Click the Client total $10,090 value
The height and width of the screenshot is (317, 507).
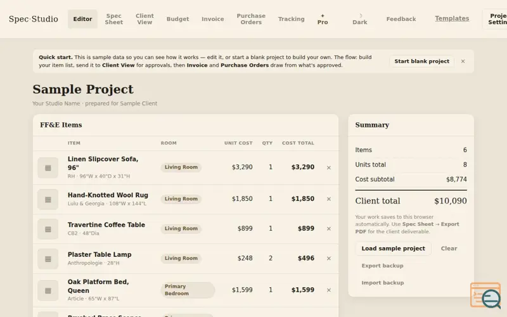(450, 201)
